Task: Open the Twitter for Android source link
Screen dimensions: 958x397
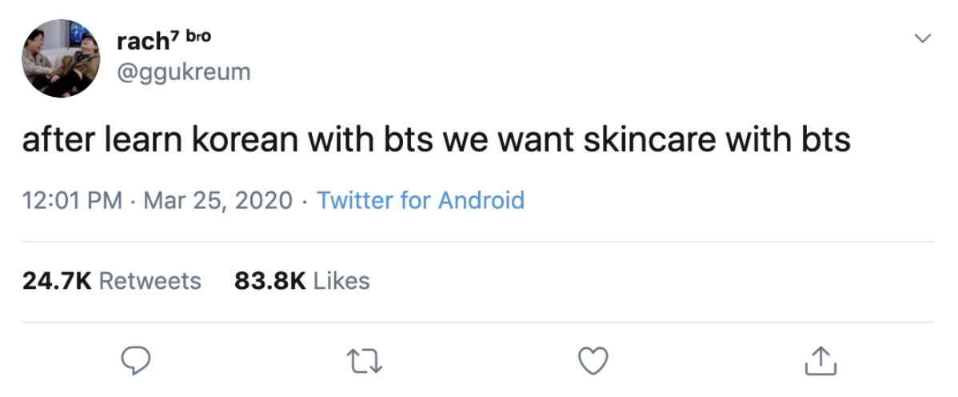Action: [421, 199]
